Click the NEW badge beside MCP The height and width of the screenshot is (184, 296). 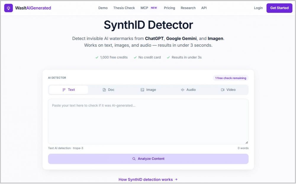154,8
